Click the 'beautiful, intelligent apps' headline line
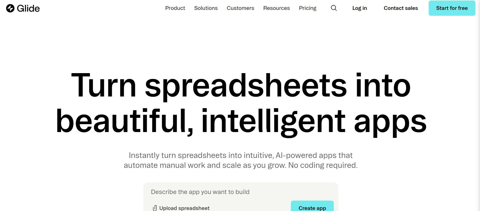This screenshot has width=480, height=211. tap(241, 121)
